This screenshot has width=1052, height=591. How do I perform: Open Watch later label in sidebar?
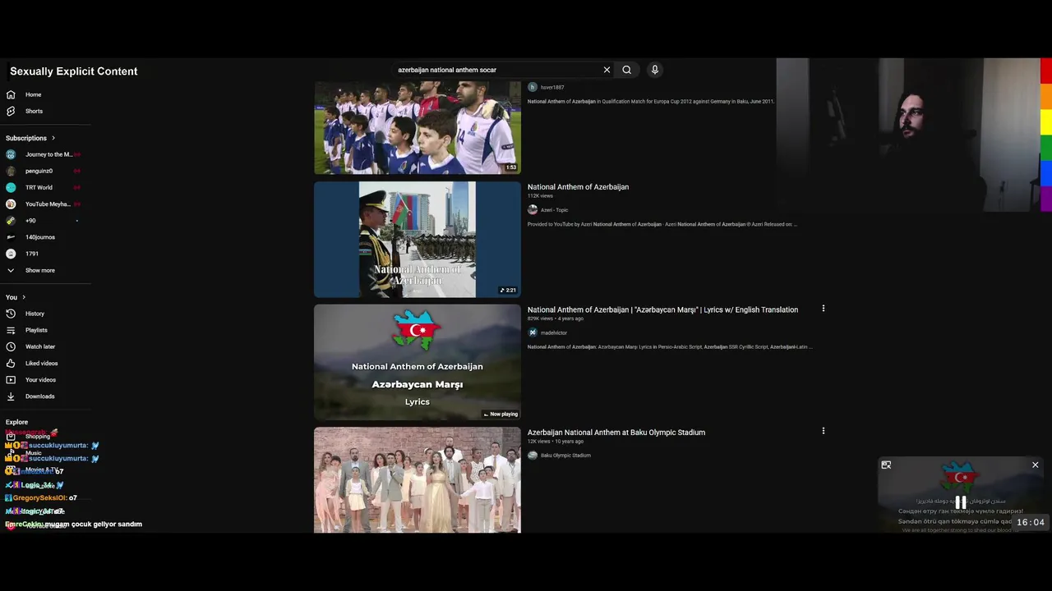[x=40, y=346]
